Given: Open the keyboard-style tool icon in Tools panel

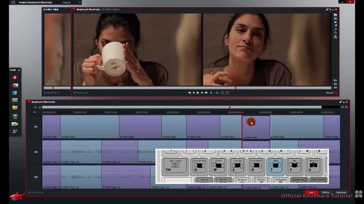Looking at the screenshot, I should (x=15, y=100).
